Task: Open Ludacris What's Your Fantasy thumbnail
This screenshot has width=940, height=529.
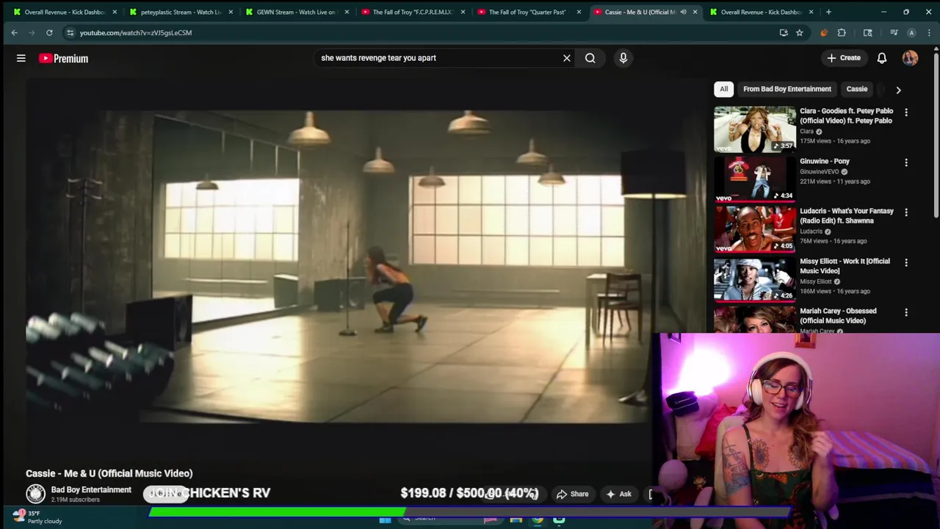Action: click(755, 228)
